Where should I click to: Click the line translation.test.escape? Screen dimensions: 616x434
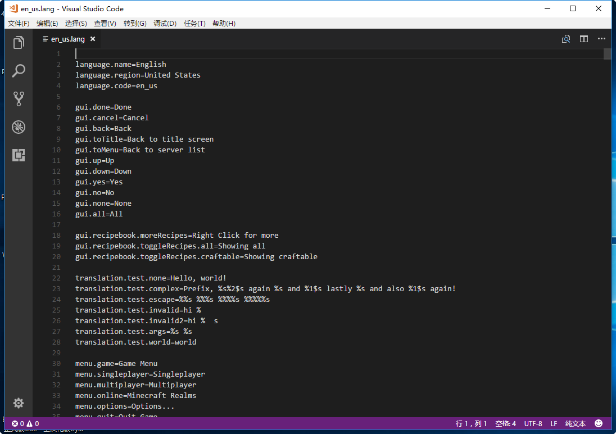(x=173, y=299)
